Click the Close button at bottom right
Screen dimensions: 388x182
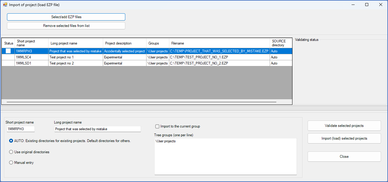[344, 157]
